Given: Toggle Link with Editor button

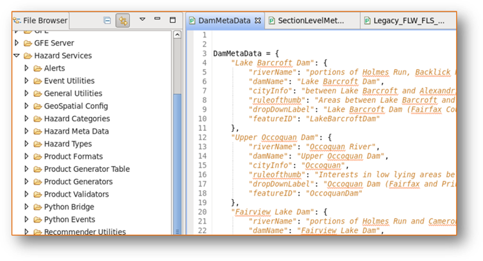Looking at the screenshot, I should point(122,21).
